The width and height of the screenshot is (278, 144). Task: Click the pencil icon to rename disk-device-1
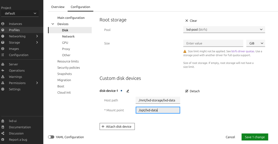[x=128, y=91]
